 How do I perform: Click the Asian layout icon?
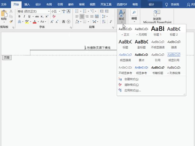[94, 22]
